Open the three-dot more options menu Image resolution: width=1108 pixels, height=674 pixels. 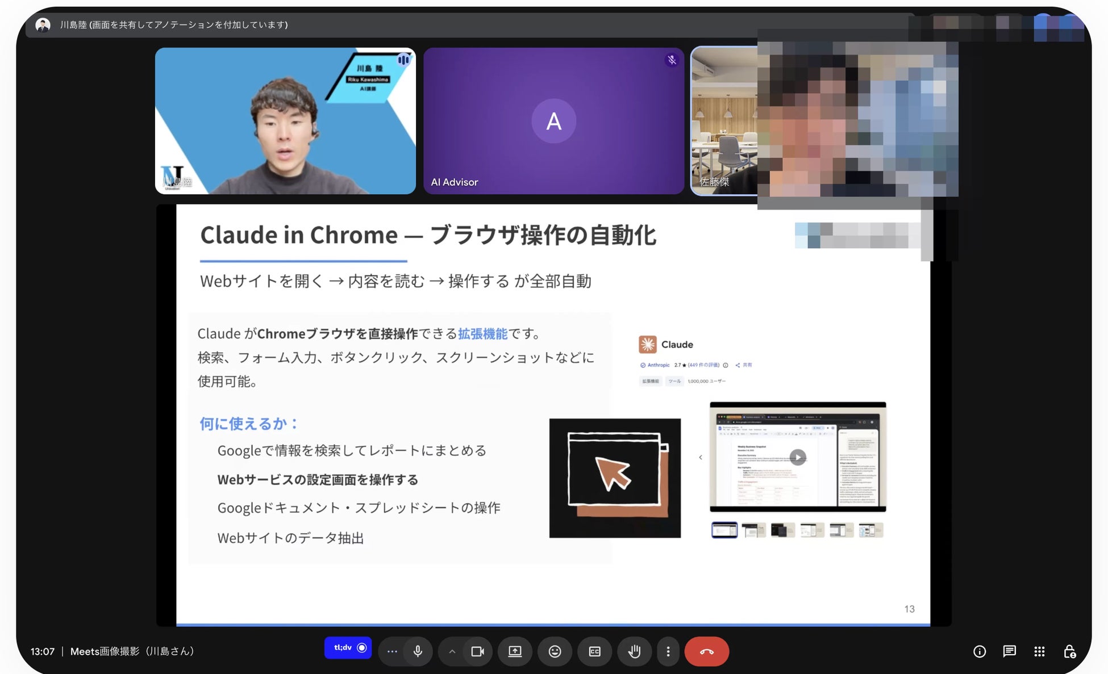[668, 651]
